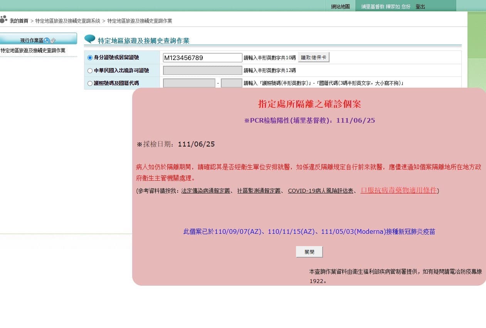Click the magnifier icon in 現行作業區 header
This screenshot has height=328, width=486.
pyautogui.click(x=47, y=40)
